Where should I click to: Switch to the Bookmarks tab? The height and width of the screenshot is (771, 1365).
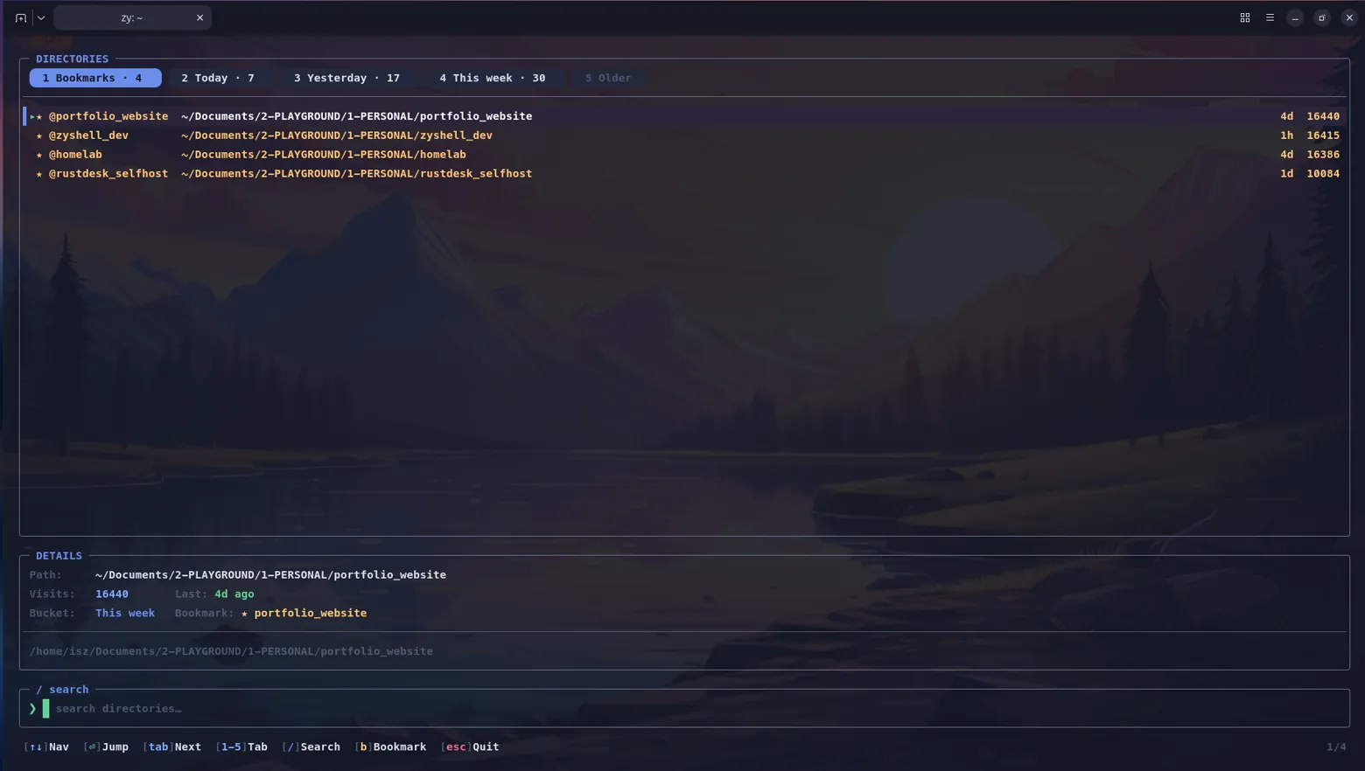[x=95, y=78]
